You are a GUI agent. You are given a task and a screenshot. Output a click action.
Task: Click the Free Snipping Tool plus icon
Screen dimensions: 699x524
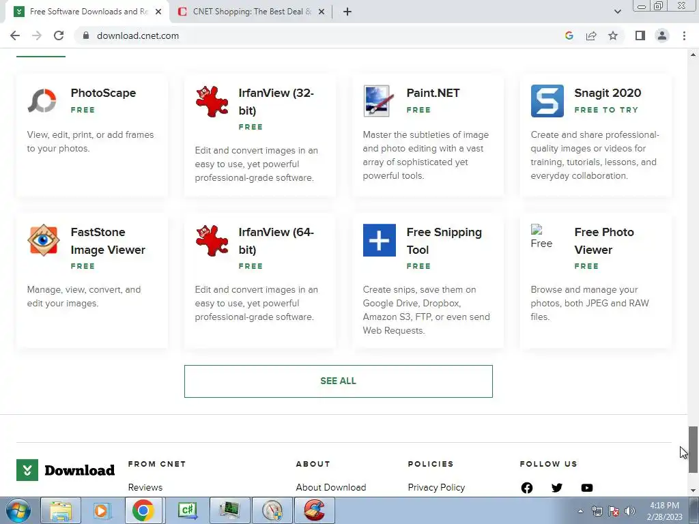pyautogui.click(x=379, y=240)
